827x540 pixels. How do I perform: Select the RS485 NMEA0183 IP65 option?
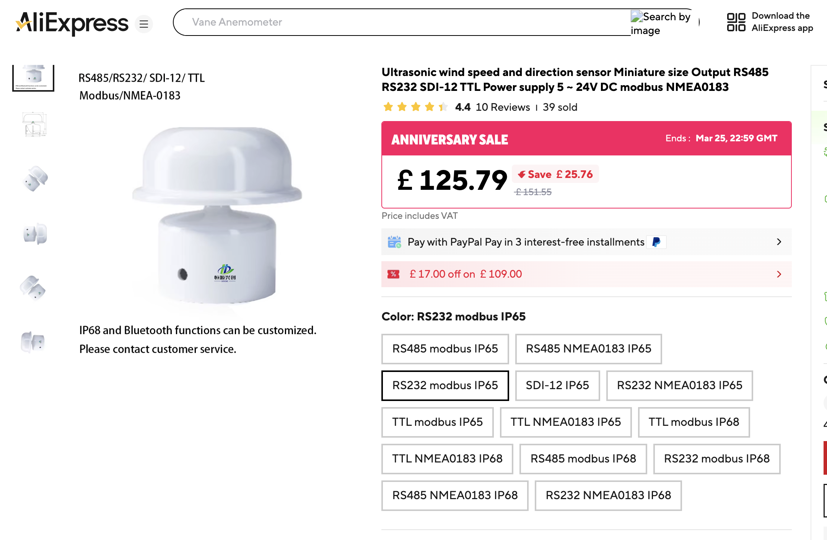[x=588, y=349]
